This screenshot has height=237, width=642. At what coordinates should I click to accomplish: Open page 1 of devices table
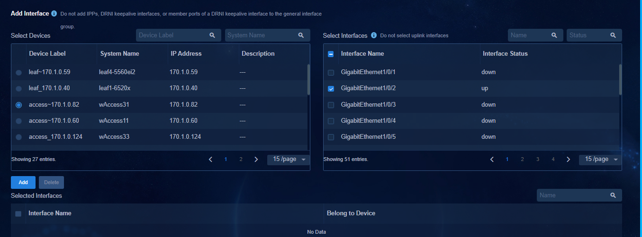point(226,159)
